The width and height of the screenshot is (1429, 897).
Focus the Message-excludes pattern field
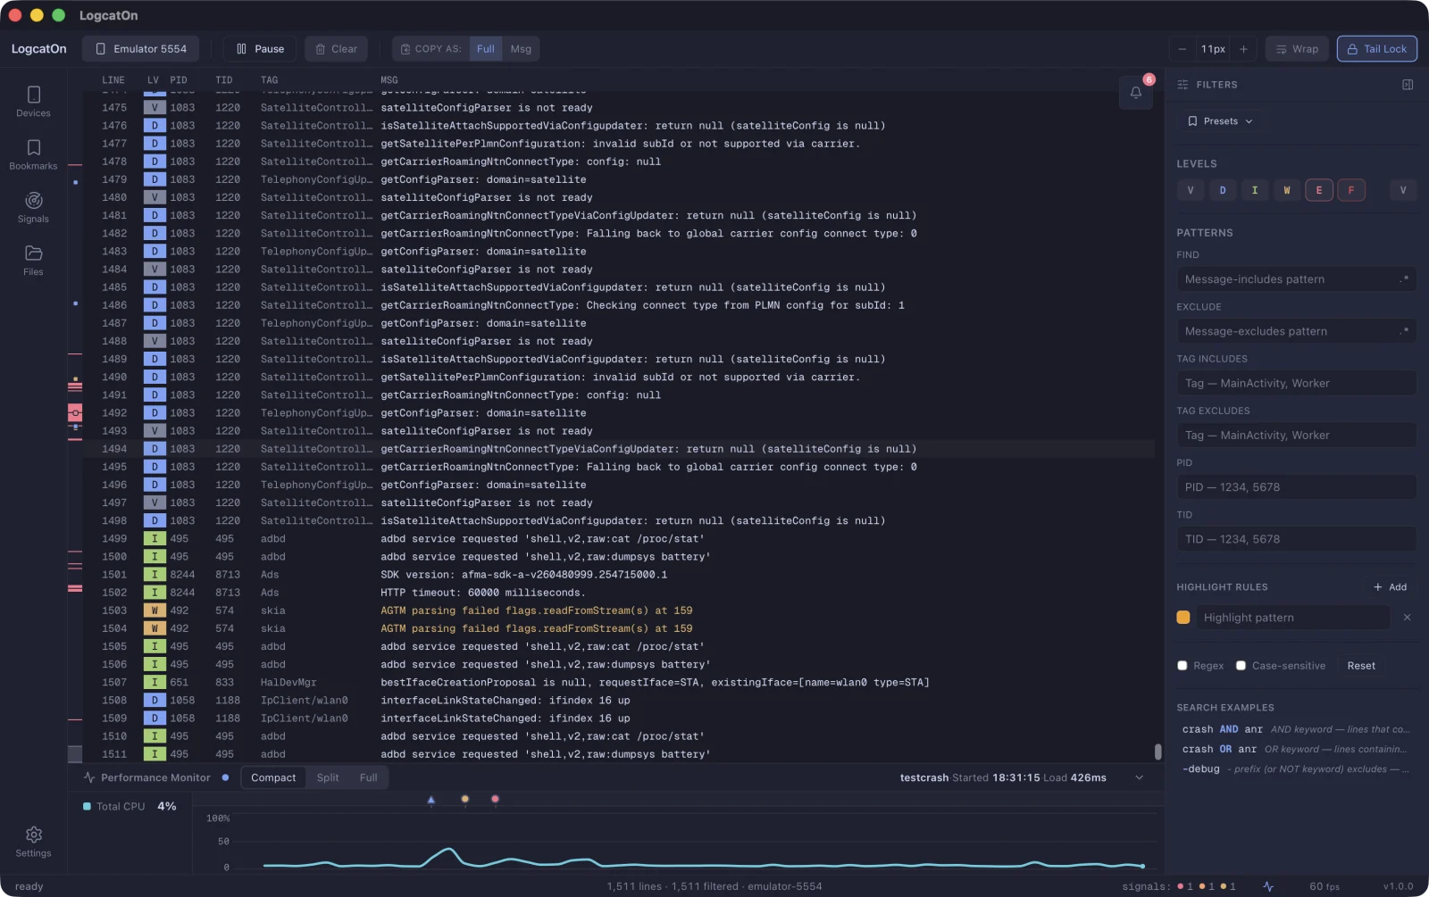click(1288, 331)
